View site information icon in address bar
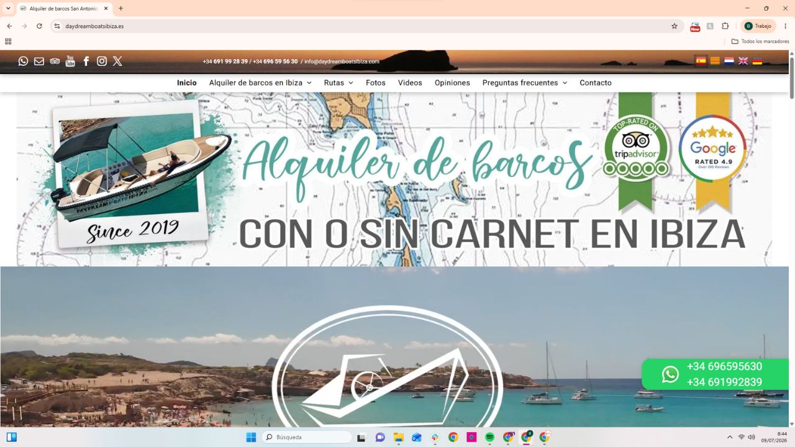The image size is (795, 447). point(57,26)
